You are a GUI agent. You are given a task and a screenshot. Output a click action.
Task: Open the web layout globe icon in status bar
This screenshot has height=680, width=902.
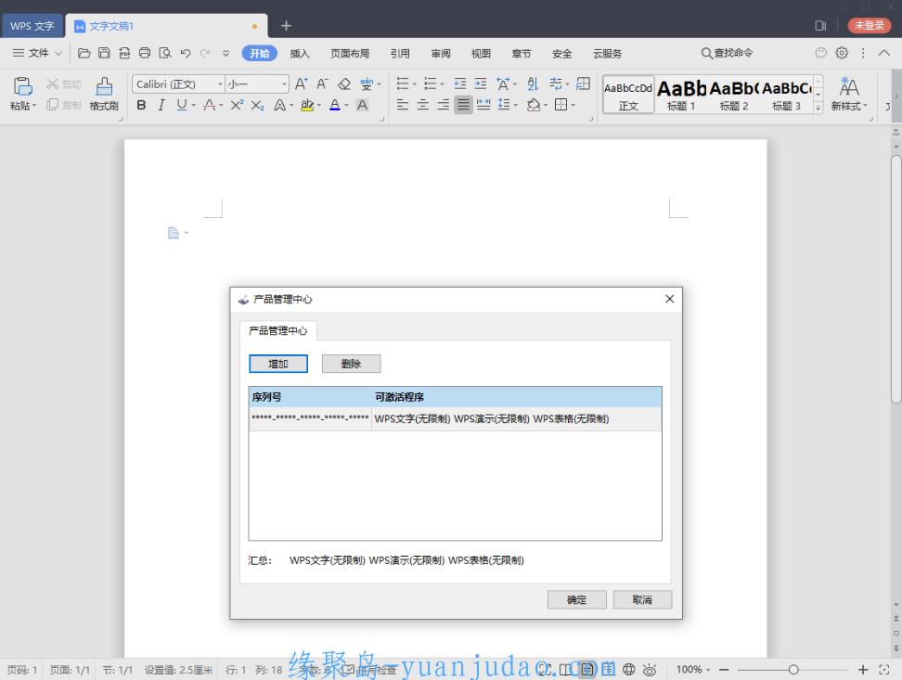click(629, 669)
